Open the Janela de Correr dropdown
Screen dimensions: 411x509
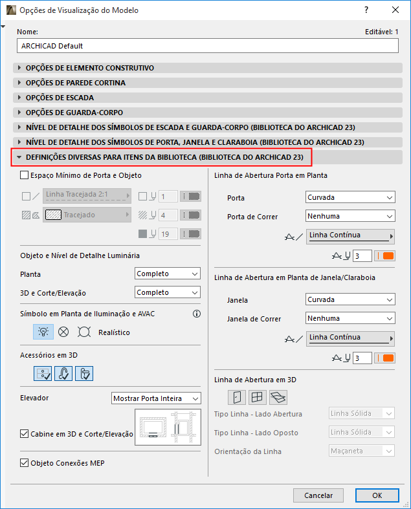coord(350,318)
